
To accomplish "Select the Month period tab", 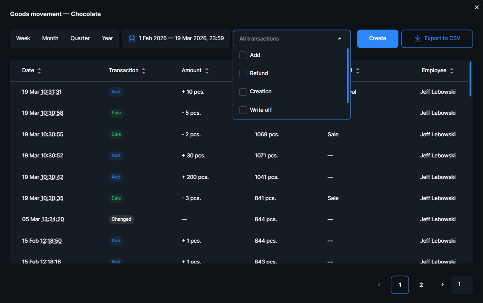I will (x=50, y=38).
